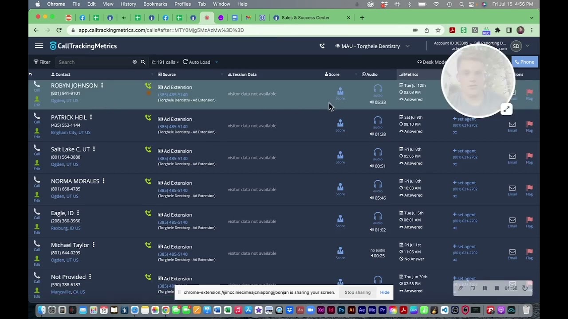Viewport: 568px width, 319px height.
Task: Click the CallTrackingMetrics logo
Action: tap(83, 46)
